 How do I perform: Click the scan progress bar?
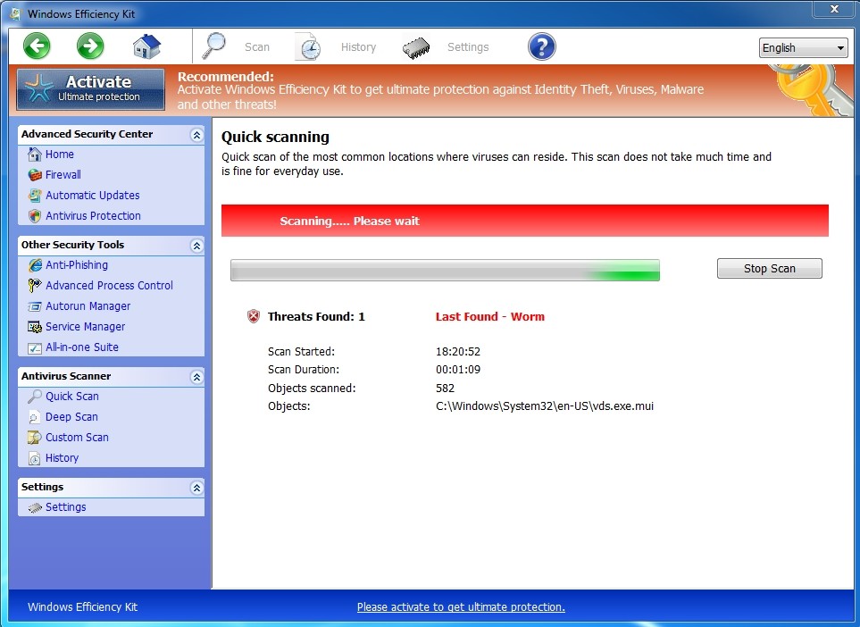445,271
